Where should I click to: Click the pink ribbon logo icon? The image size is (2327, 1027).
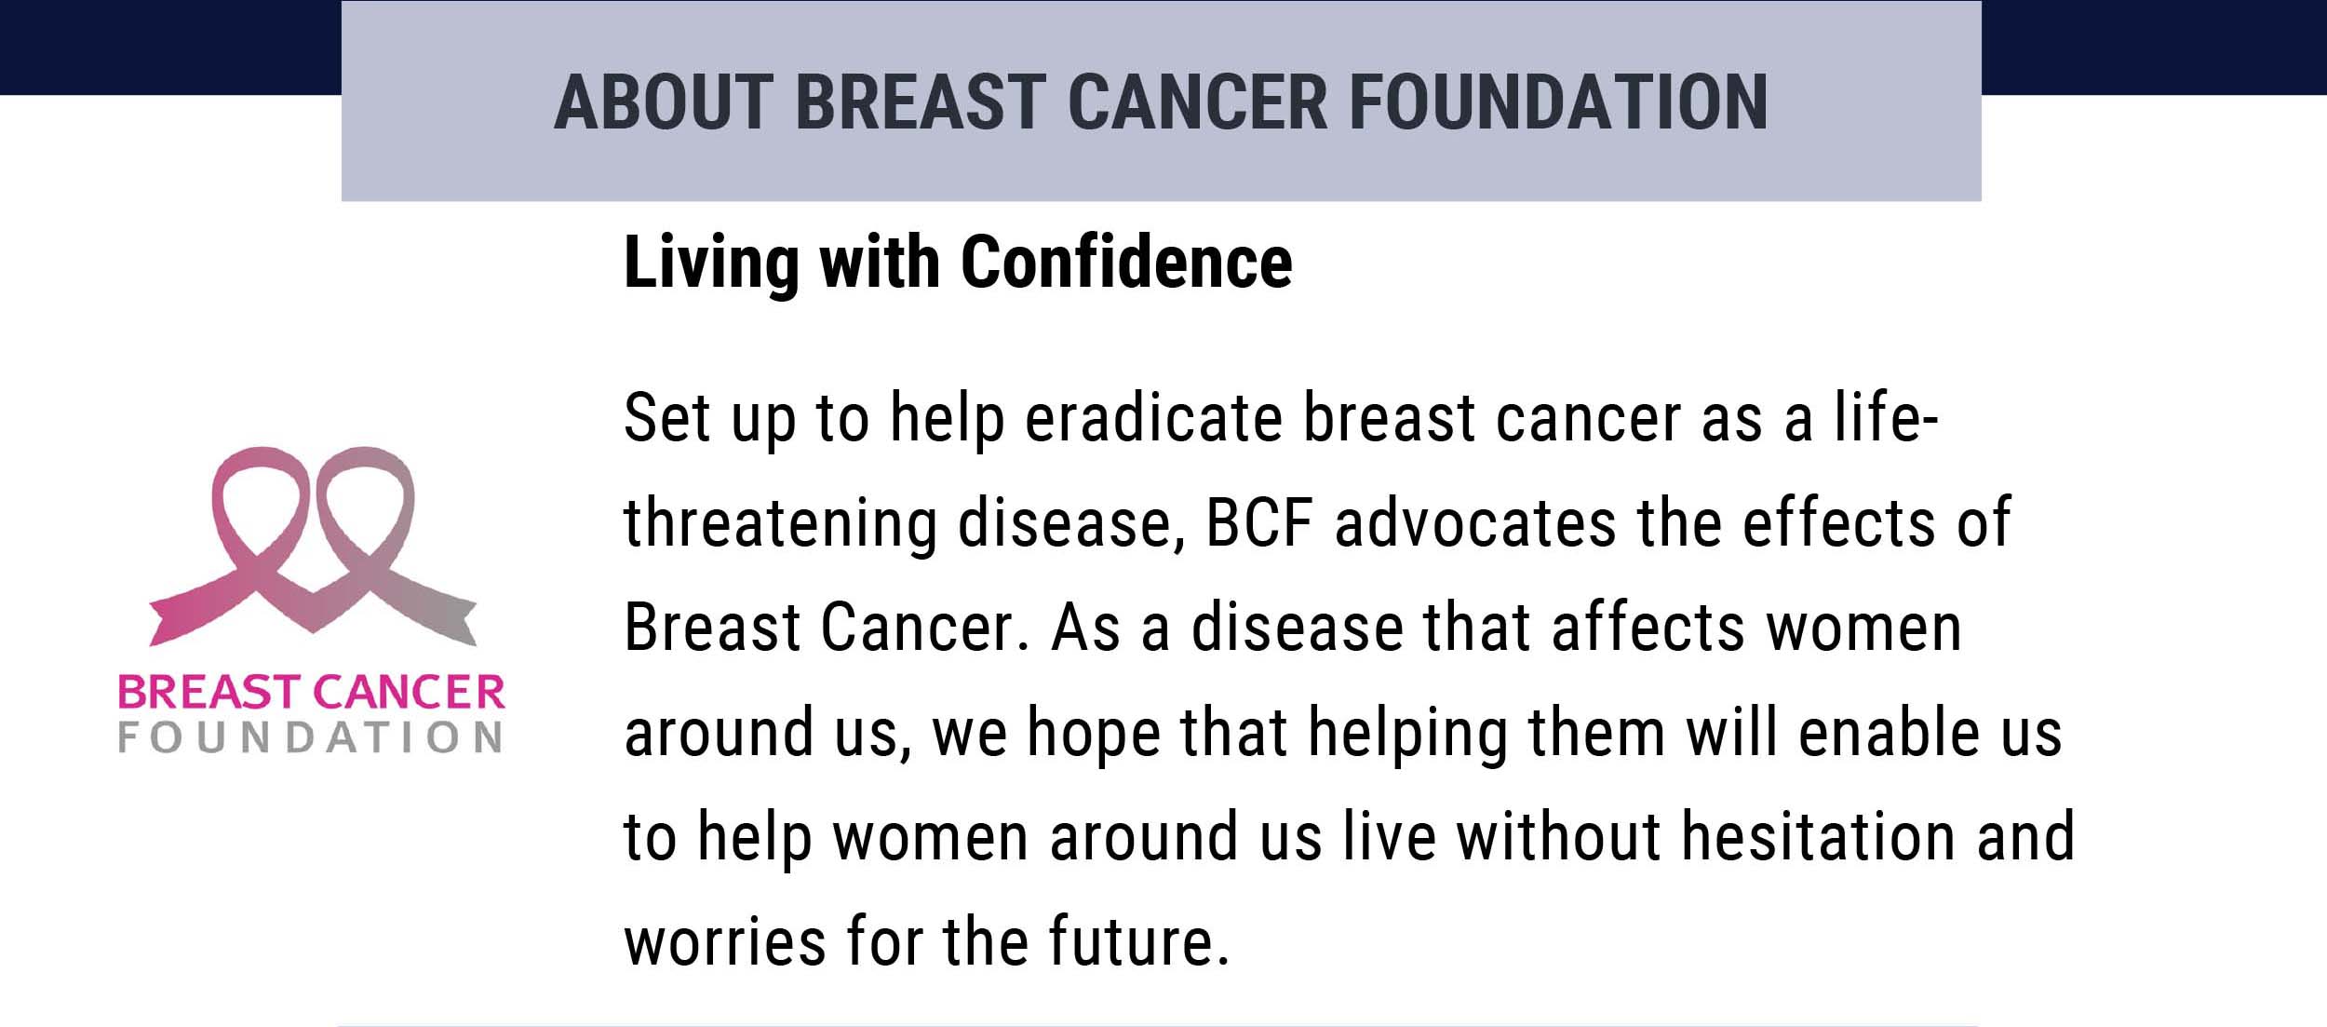pyautogui.click(x=313, y=547)
